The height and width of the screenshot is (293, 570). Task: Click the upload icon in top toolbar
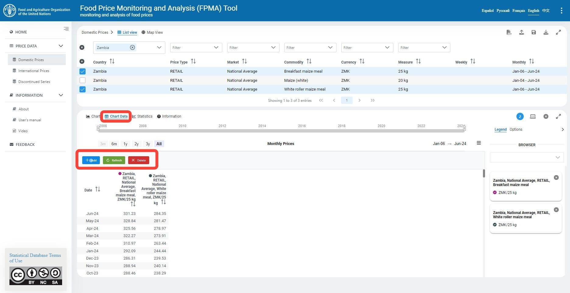click(x=522, y=32)
